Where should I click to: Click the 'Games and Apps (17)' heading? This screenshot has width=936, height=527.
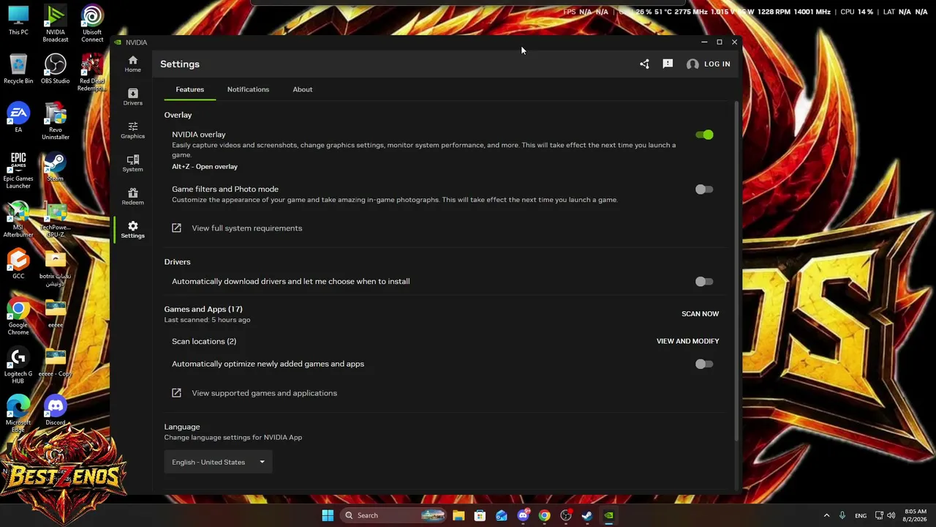pos(203,310)
